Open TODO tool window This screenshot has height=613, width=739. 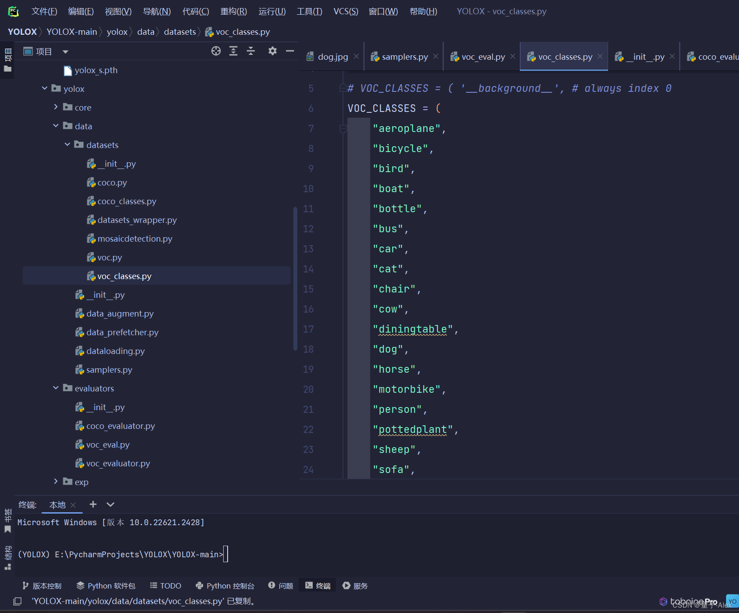(166, 585)
